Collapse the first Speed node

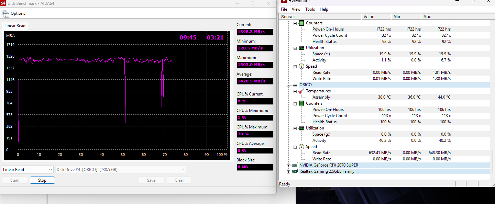tap(295, 66)
